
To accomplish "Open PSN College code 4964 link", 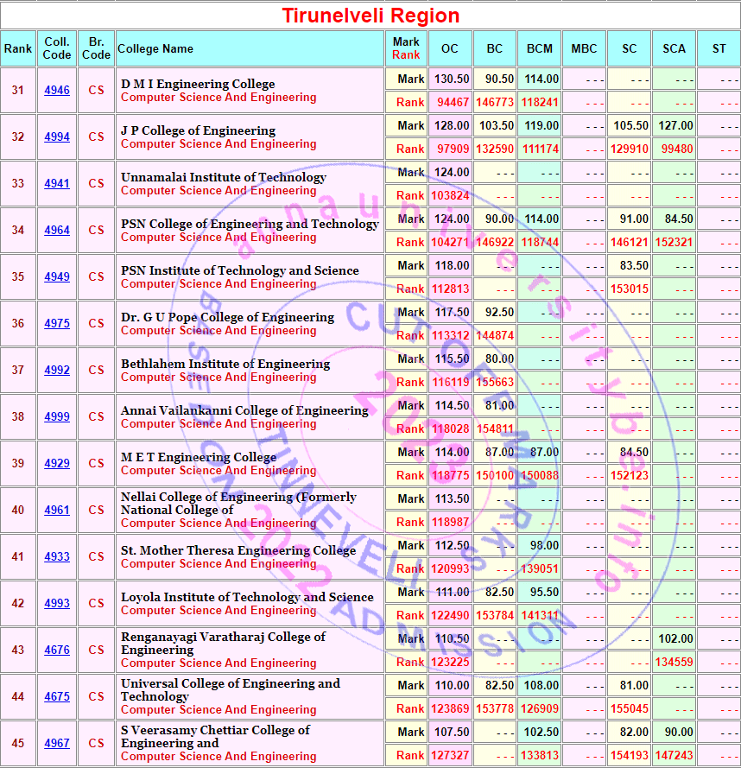I will click(57, 231).
